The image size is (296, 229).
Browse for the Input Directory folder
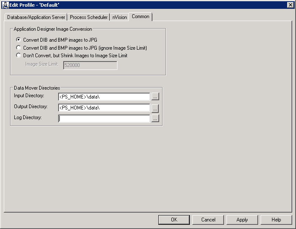[155, 97]
